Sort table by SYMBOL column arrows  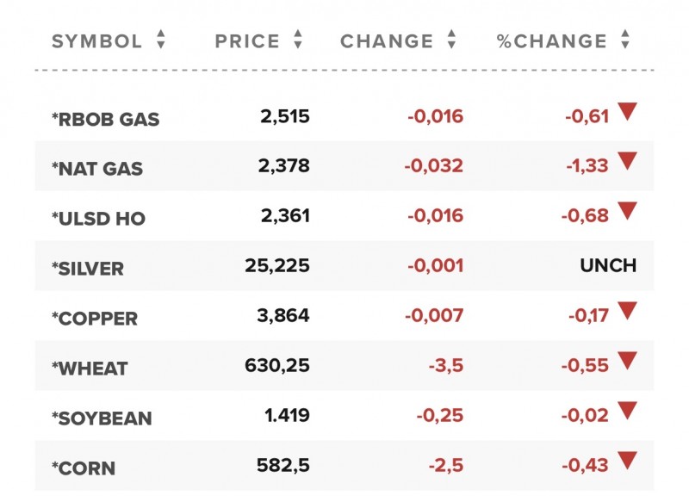pyautogui.click(x=160, y=40)
